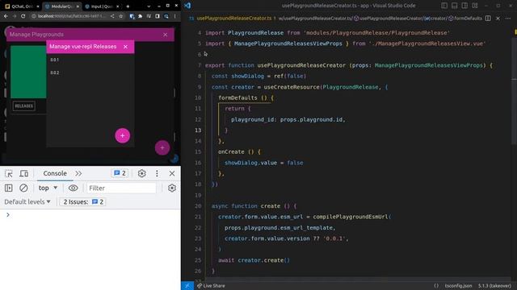The height and width of the screenshot is (290, 517).
Task: Close the Manage vue-repl Releases dialog
Action: (126, 47)
